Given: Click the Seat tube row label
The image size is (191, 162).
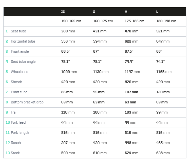Looking at the screenshot, I should point(18,31).
